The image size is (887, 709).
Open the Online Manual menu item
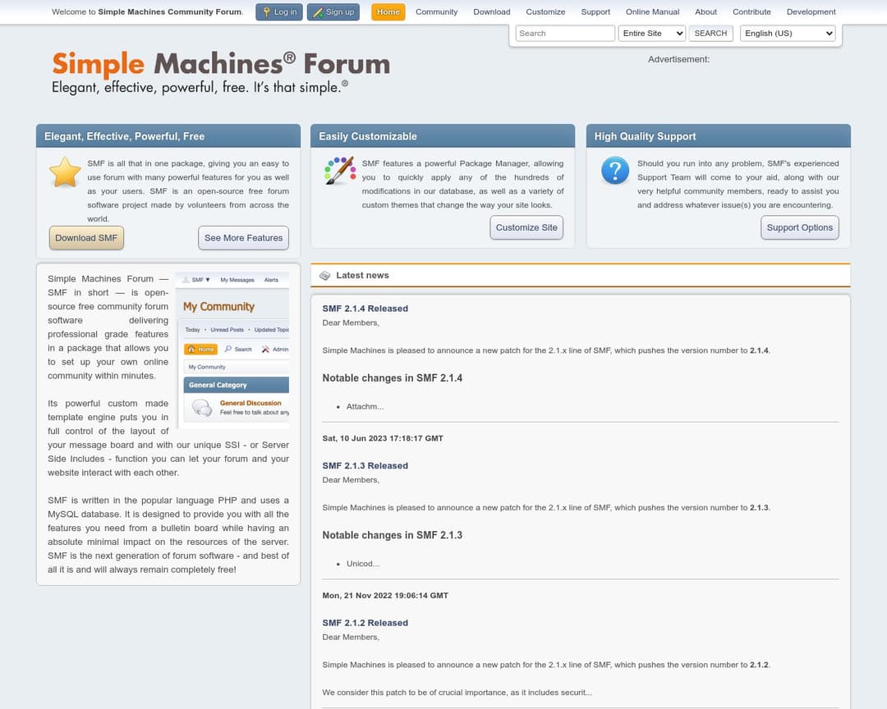click(652, 11)
